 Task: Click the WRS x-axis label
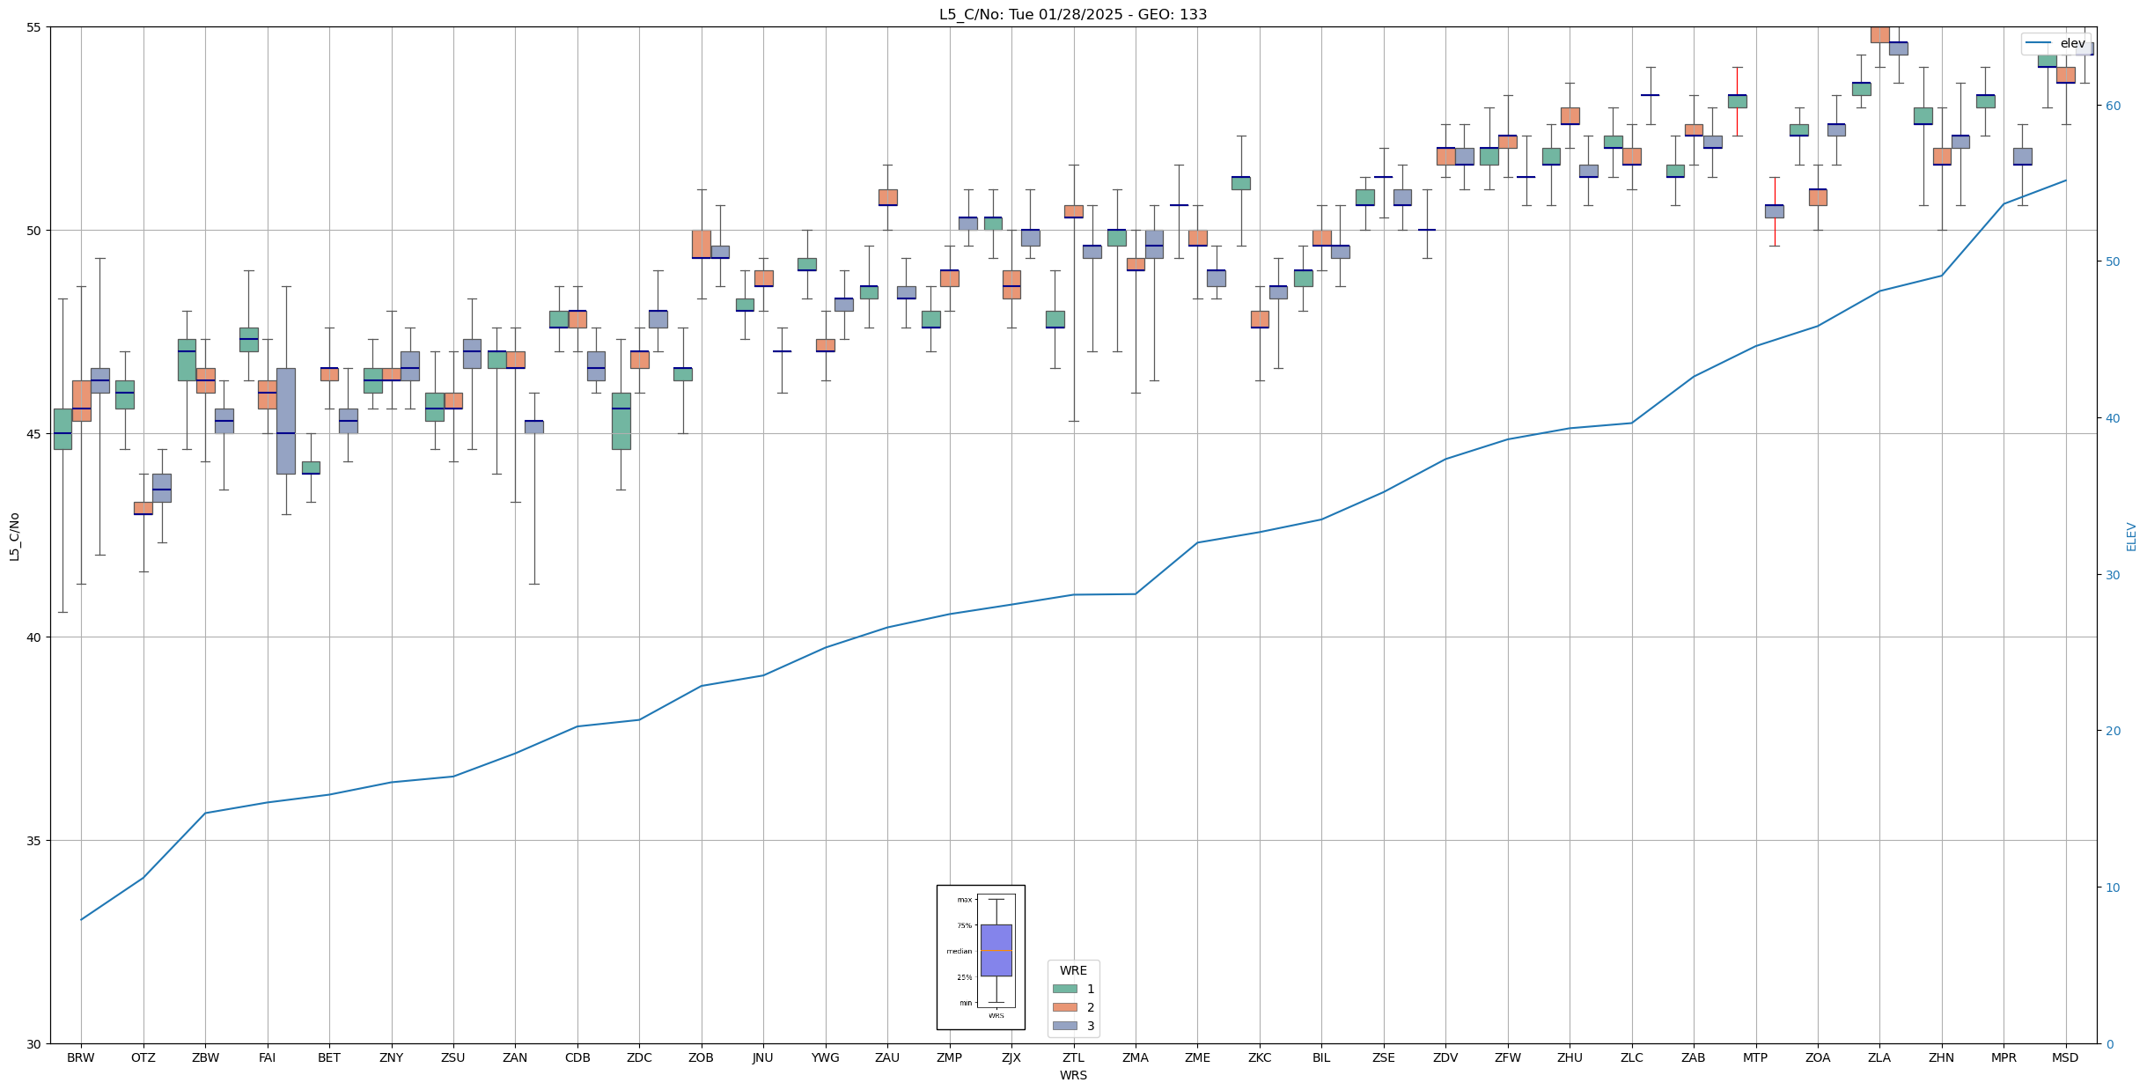pyautogui.click(x=1073, y=1075)
